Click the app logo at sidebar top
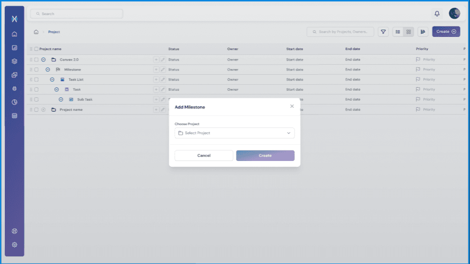 tap(14, 19)
